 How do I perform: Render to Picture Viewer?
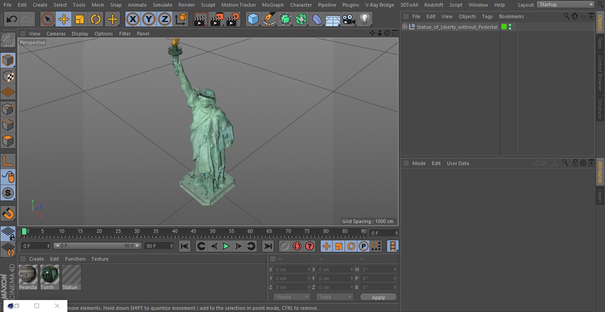tap(217, 19)
